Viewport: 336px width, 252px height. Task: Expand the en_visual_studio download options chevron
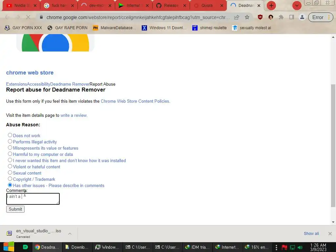[70, 234]
